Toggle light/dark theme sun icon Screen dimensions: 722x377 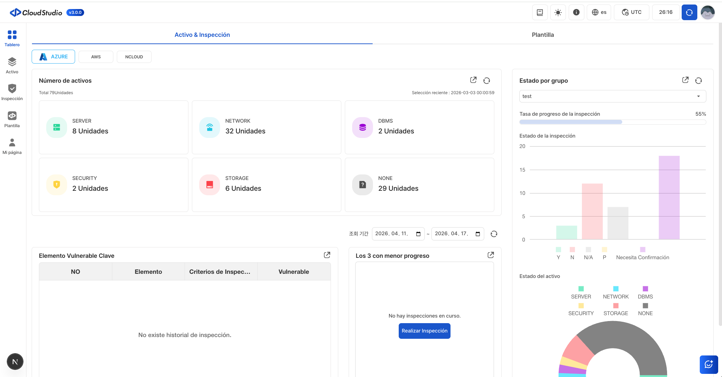coord(558,13)
